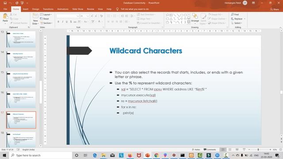Select slide 18 thumbnail

pyautogui.click(x=21, y=140)
